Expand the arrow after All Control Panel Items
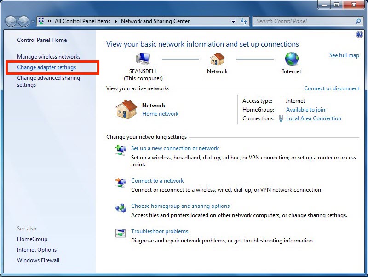Viewport: 368px width, 277px height. pyautogui.click(x=116, y=21)
